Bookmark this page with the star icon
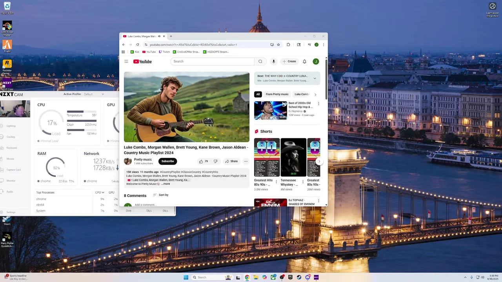This screenshot has height=282, width=502. (278, 45)
